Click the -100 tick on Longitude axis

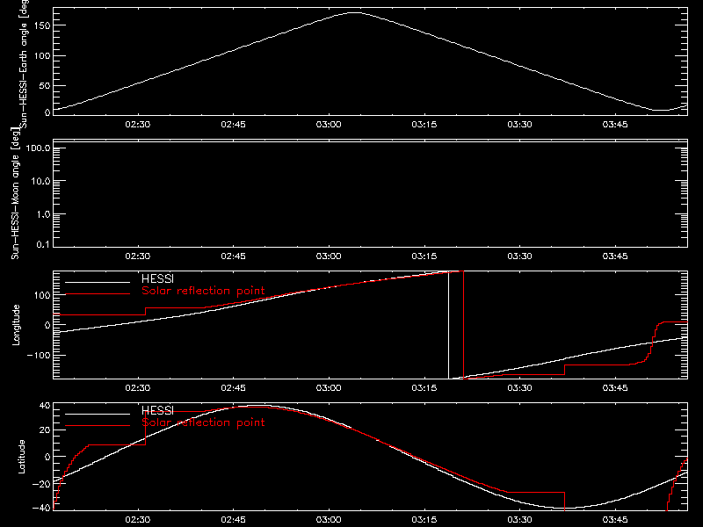point(39,355)
